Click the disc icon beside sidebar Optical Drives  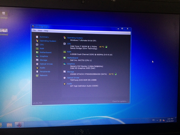coord(37,64)
